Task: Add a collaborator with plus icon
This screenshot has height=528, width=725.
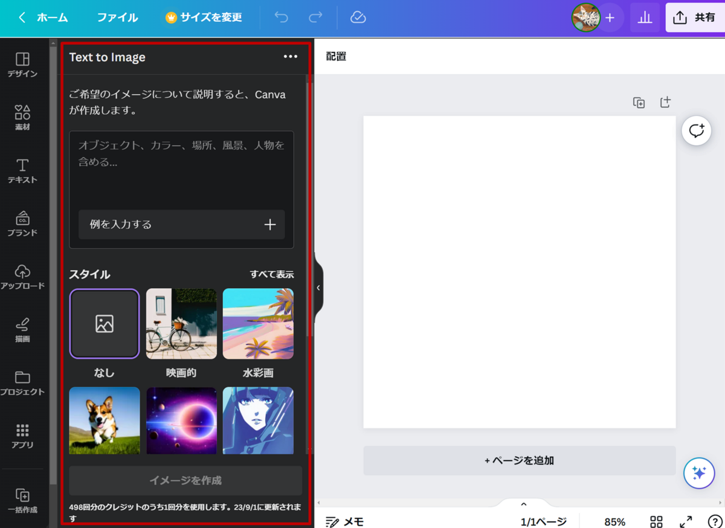Action: point(610,18)
